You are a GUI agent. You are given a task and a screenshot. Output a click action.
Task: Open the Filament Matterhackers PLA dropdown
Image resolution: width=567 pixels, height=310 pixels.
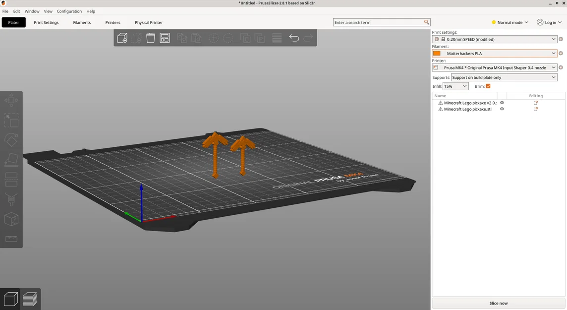[x=494, y=53]
